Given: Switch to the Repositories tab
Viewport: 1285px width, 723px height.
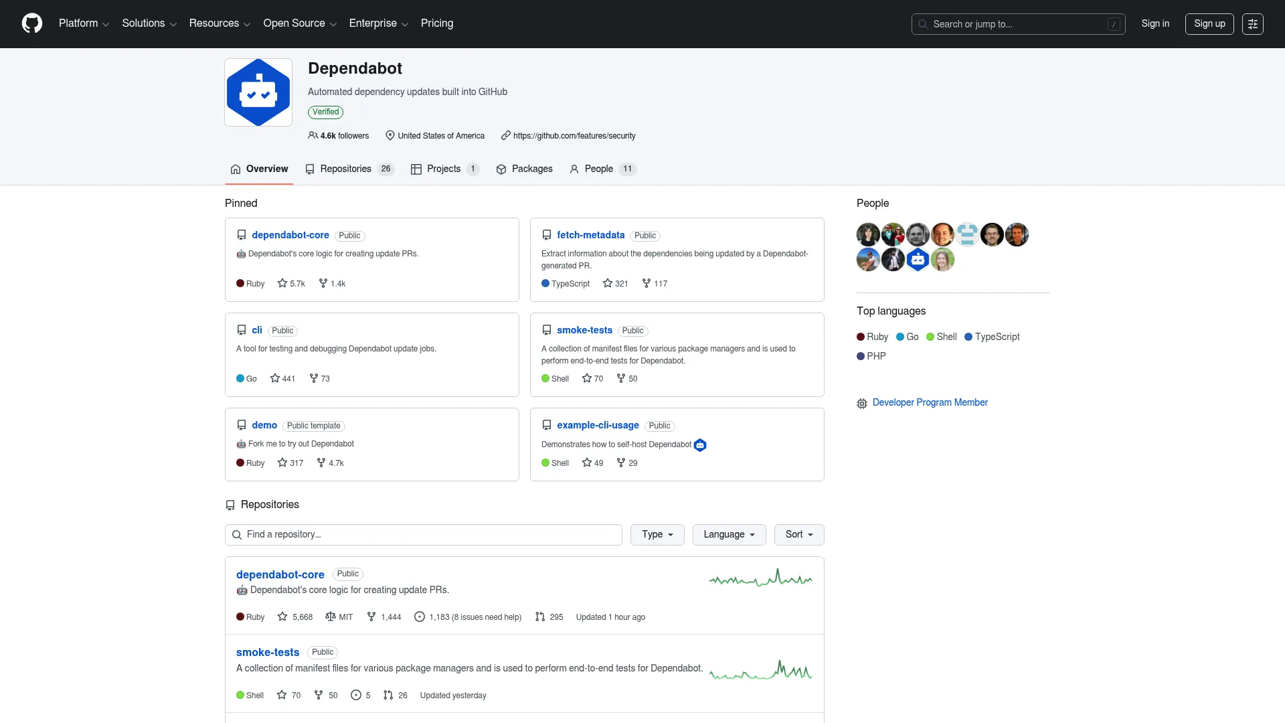Looking at the screenshot, I should 349,169.
